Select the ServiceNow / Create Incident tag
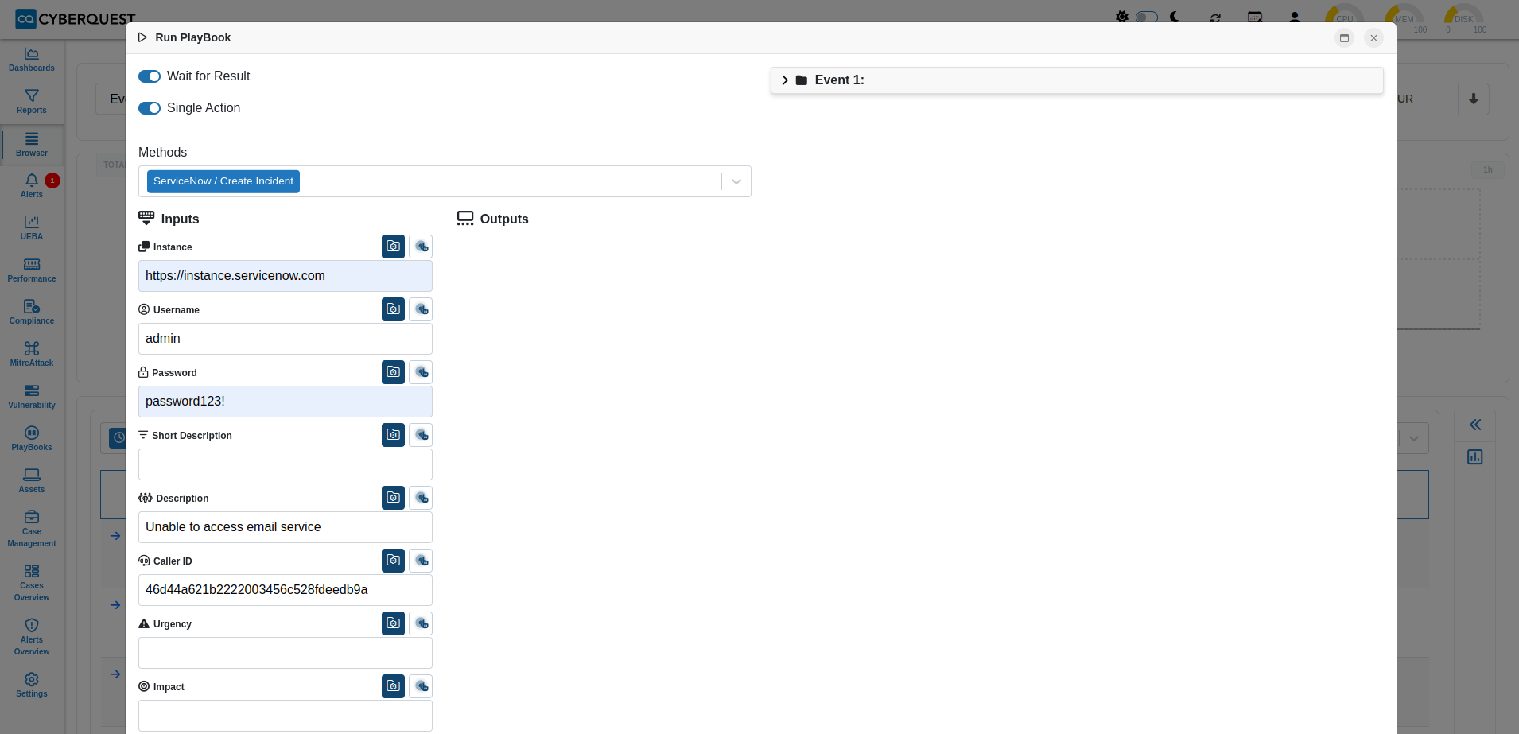This screenshot has width=1519, height=734. point(223,181)
